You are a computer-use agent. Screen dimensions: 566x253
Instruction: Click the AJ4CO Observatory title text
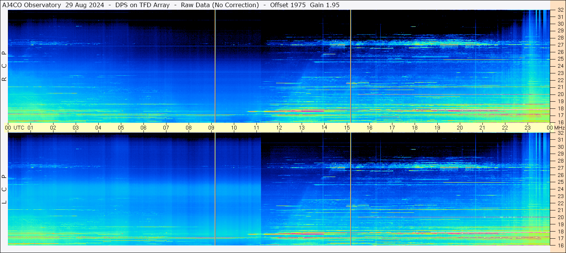(x=32, y=5)
